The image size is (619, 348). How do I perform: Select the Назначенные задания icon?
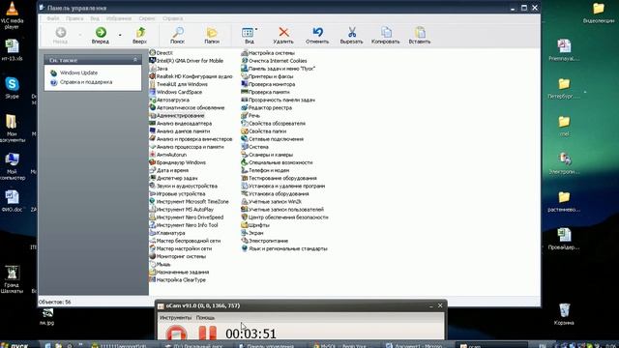click(x=153, y=272)
